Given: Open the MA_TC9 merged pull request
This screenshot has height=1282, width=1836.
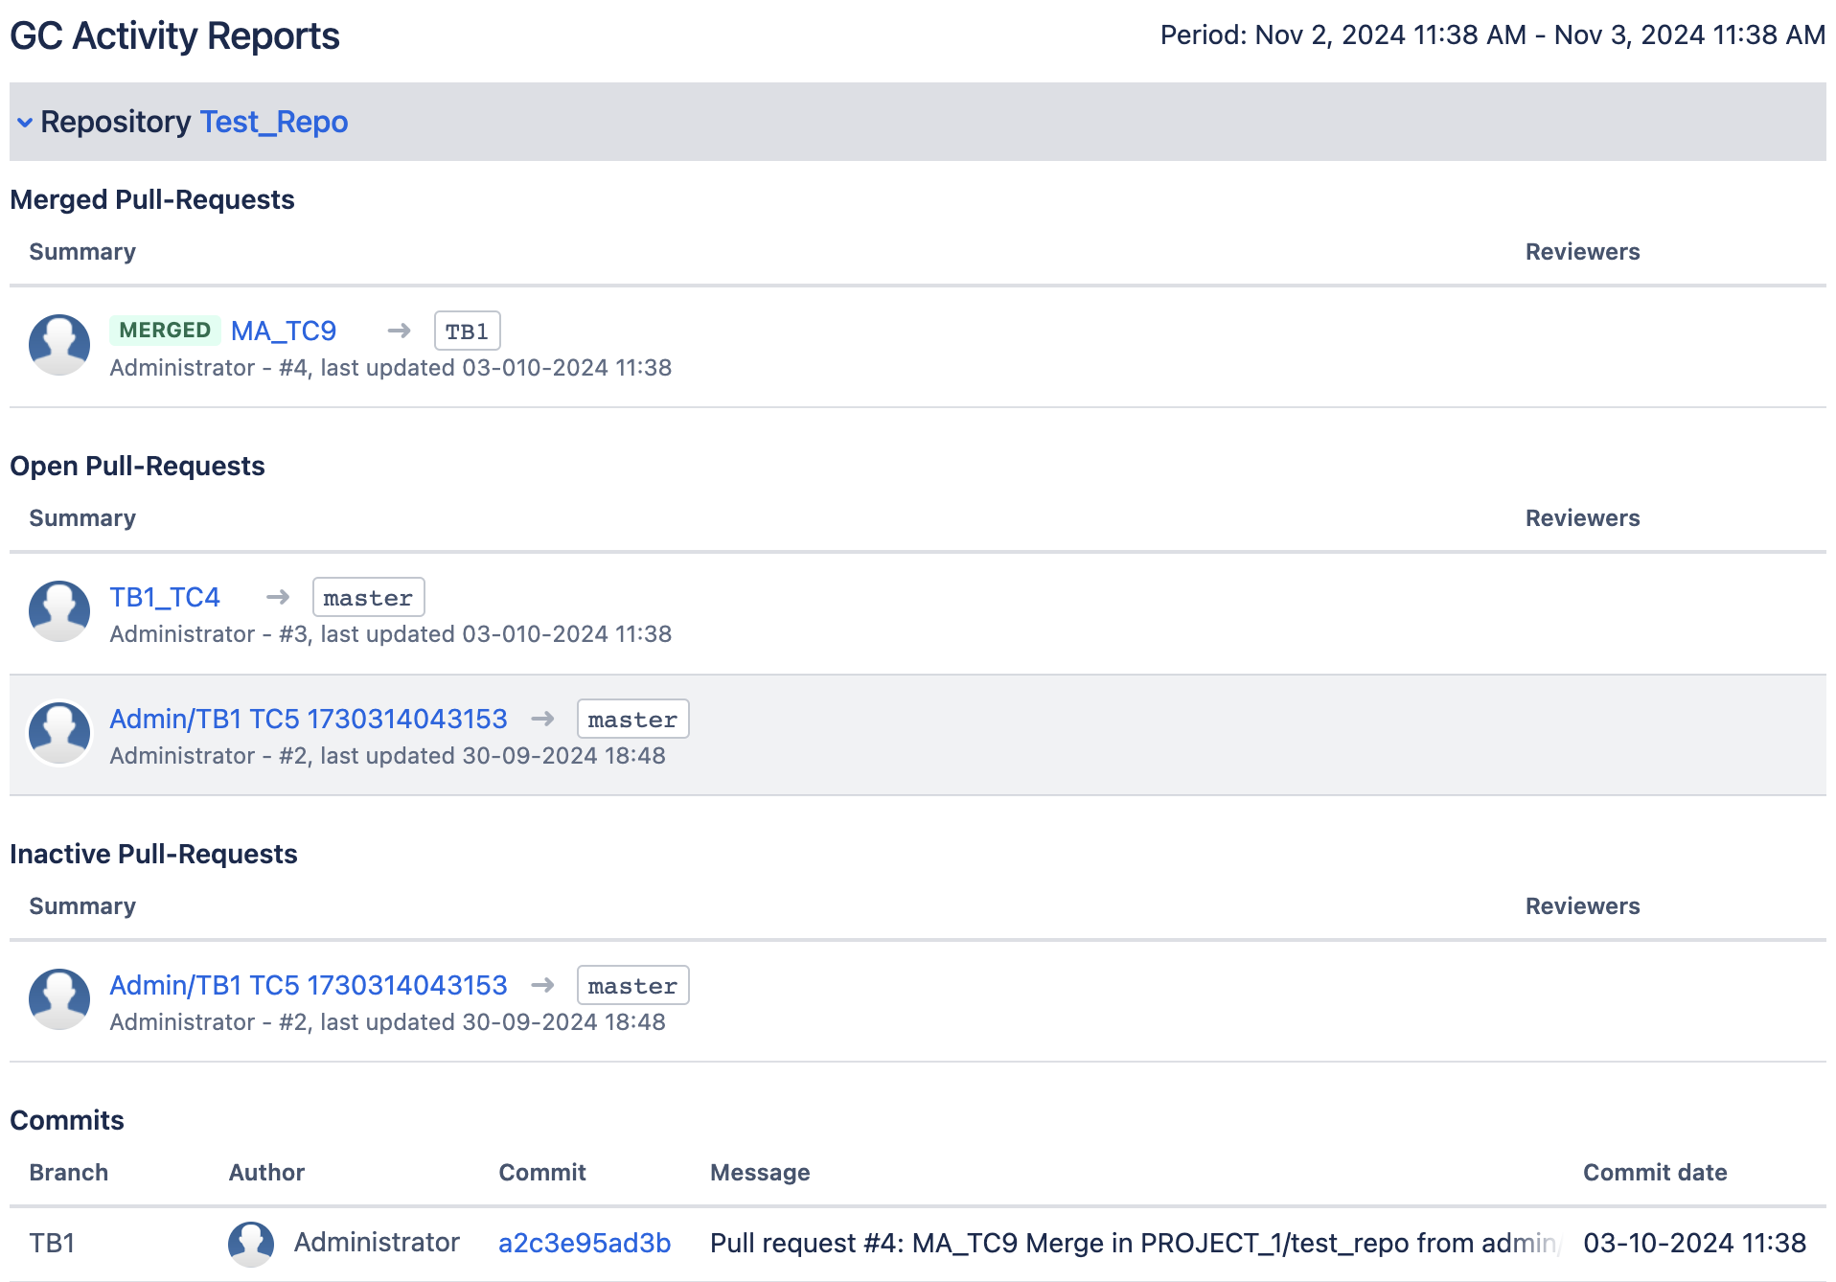Looking at the screenshot, I should coord(284,332).
